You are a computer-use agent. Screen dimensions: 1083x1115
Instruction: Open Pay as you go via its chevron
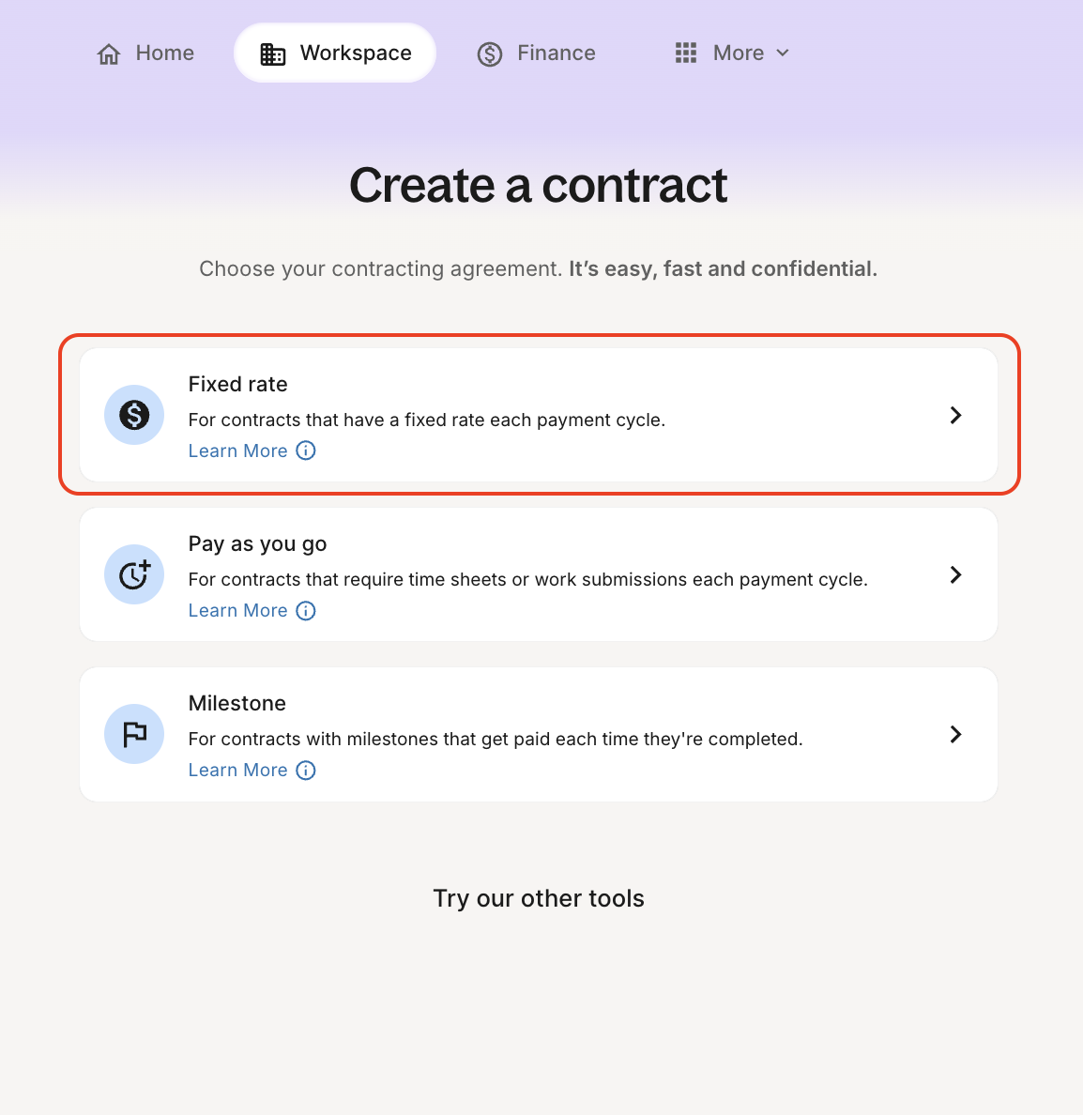click(955, 574)
